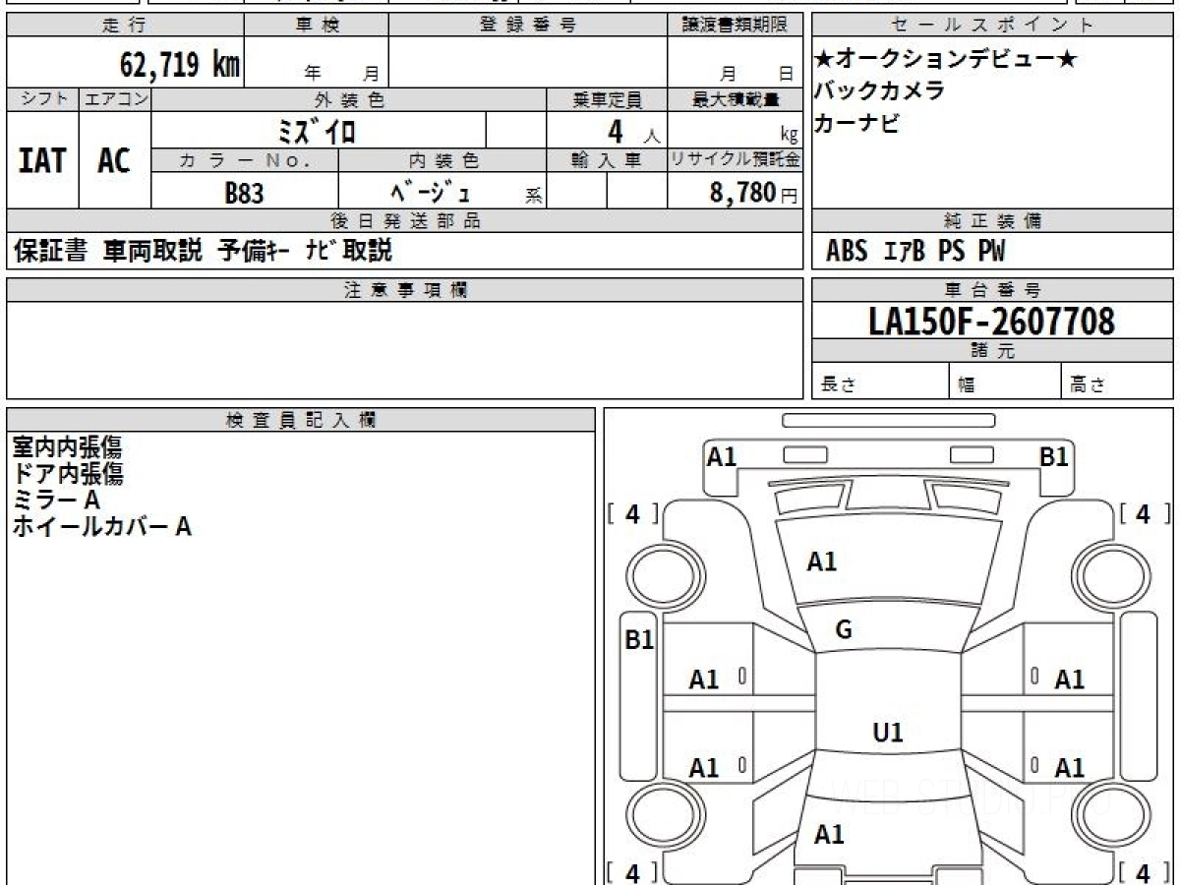Select the inspector note ミラー A

[56, 501]
